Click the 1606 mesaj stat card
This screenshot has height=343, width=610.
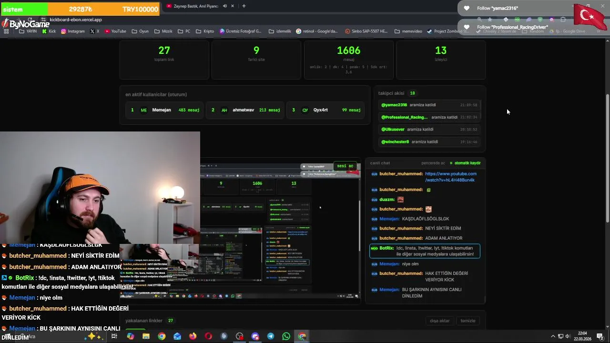(x=349, y=60)
